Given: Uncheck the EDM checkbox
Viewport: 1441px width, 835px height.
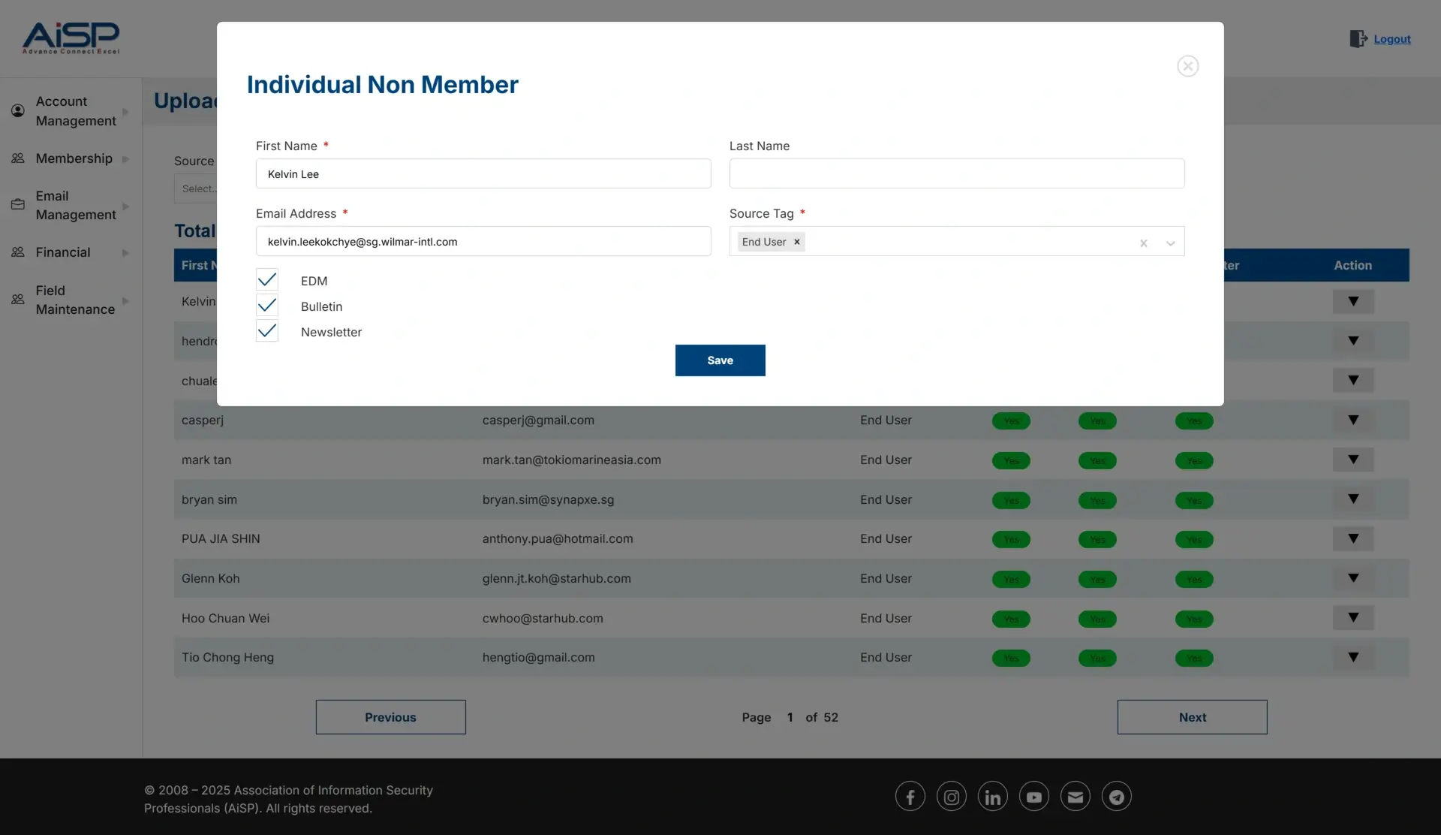Looking at the screenshot, I should 267,280.
